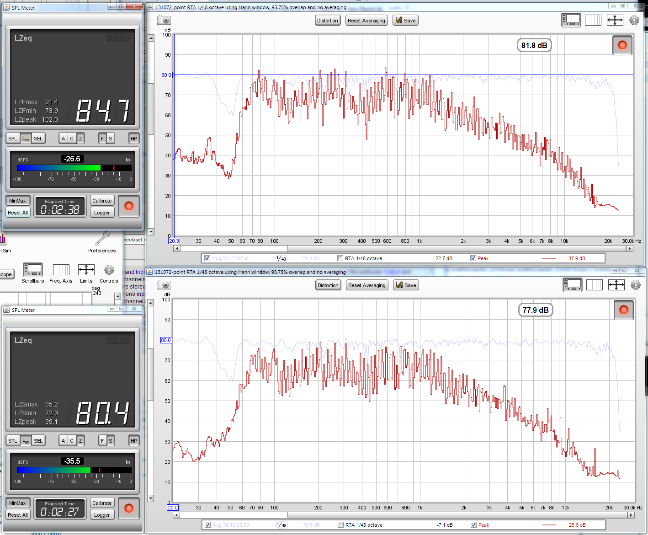Screen dimensions: 648x535
Task: Select Z weighting in upper SPL Meter
Action: coord(80,139)
